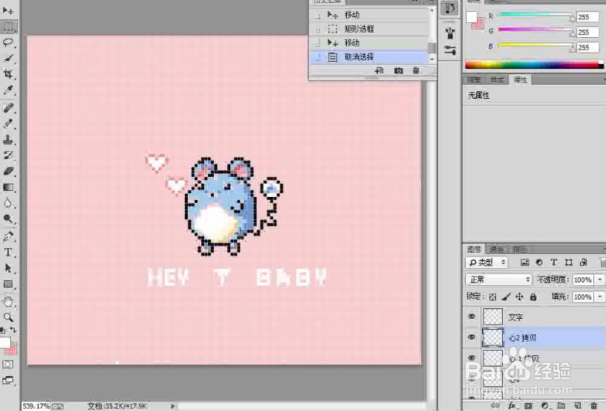This screenshot has width=606, height=411.
Task: Hide the 文字 layer
Action: click(472, 317)
